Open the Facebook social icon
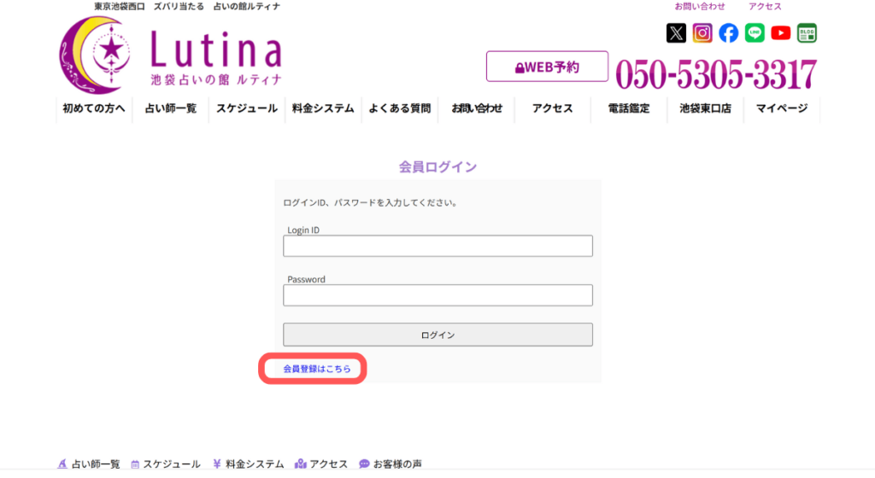 click(x=728, y=33)
